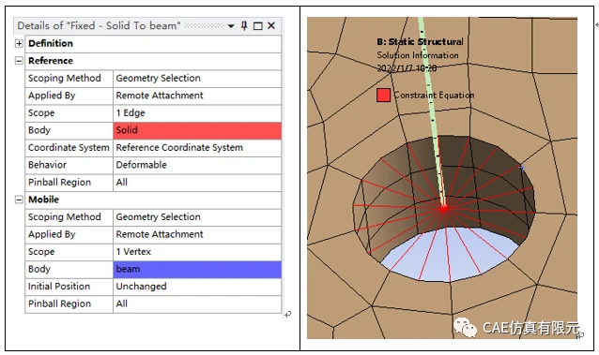Click the red Constraint Equation legend swatch
599x355 pixels.
click(383, 95)
